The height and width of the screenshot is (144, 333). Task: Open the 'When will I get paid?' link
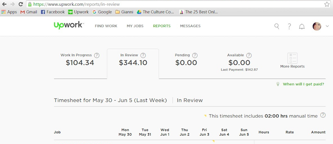tap(303, 84)
